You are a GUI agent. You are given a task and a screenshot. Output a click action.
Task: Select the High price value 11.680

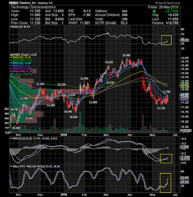coord(35,15)
